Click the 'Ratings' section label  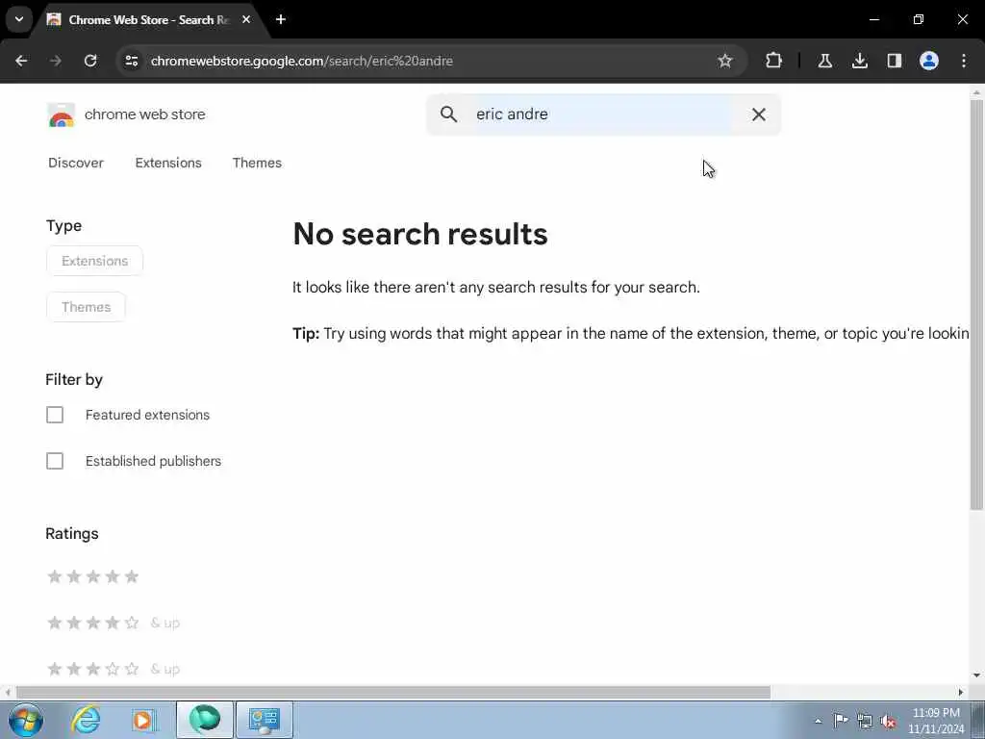[72, 533]
